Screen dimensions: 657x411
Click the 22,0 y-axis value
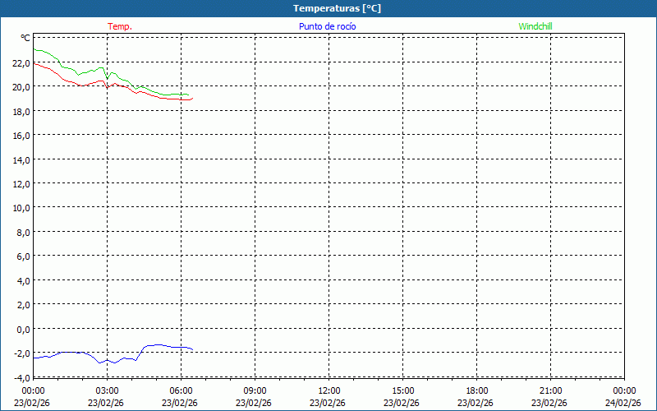(20, 62)
